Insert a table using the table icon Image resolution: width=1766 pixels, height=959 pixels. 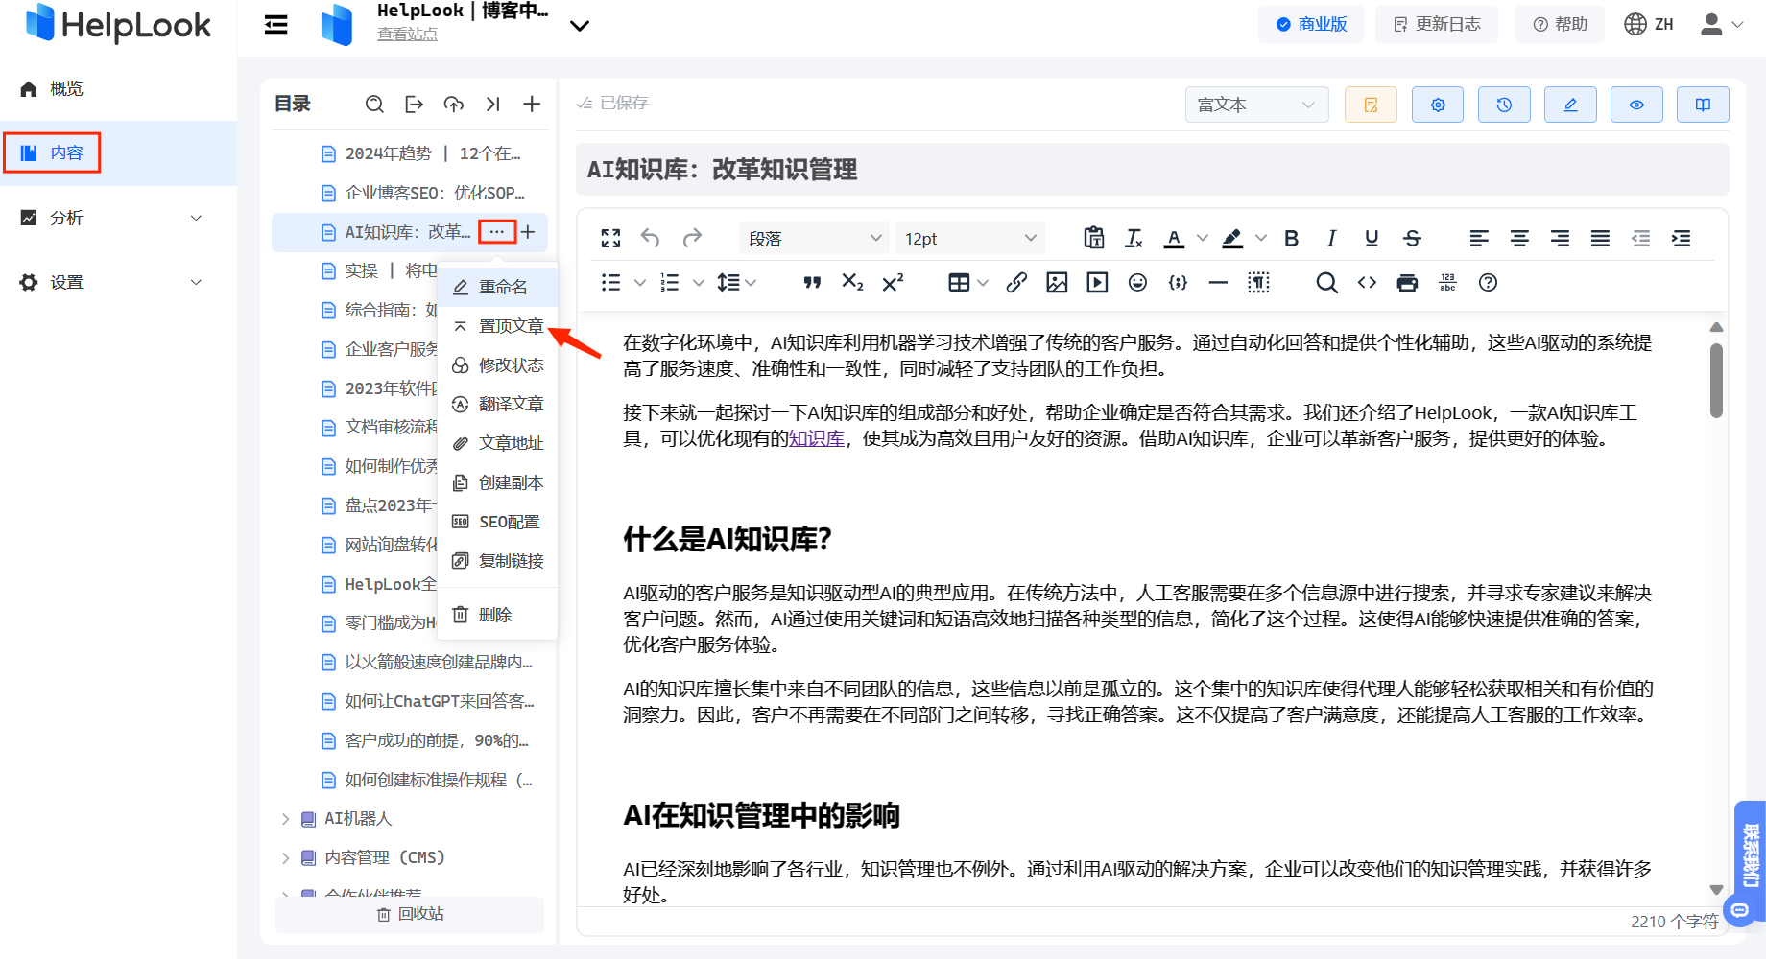pyautogui.click(x=958, y=283)
